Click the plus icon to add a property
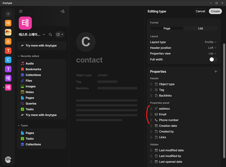This screenshot has width=226, height=167. click(x=216, y=71)
